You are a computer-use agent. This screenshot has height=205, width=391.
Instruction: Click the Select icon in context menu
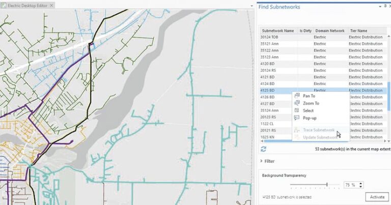[297, 110]
